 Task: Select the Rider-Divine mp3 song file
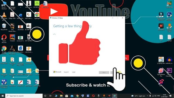click(12, 50)
